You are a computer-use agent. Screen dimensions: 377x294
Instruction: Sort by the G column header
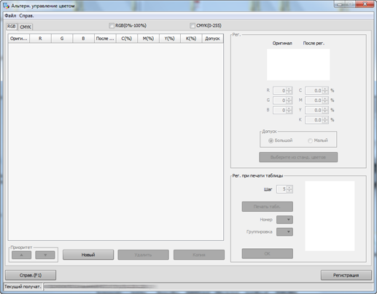click(62, 39)
